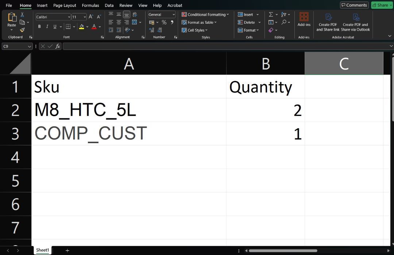Select cell containing M8_HTC_5L
Screen dimensions: 394x255
tap(129, 110)
